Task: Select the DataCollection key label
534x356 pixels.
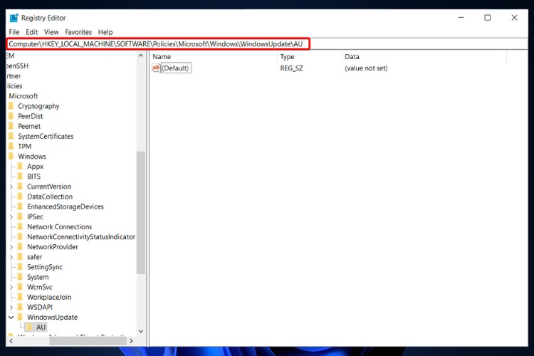Action: click(50, 197)
